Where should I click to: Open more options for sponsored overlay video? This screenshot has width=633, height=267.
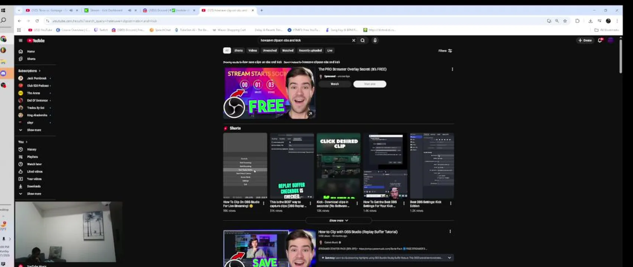452,69
